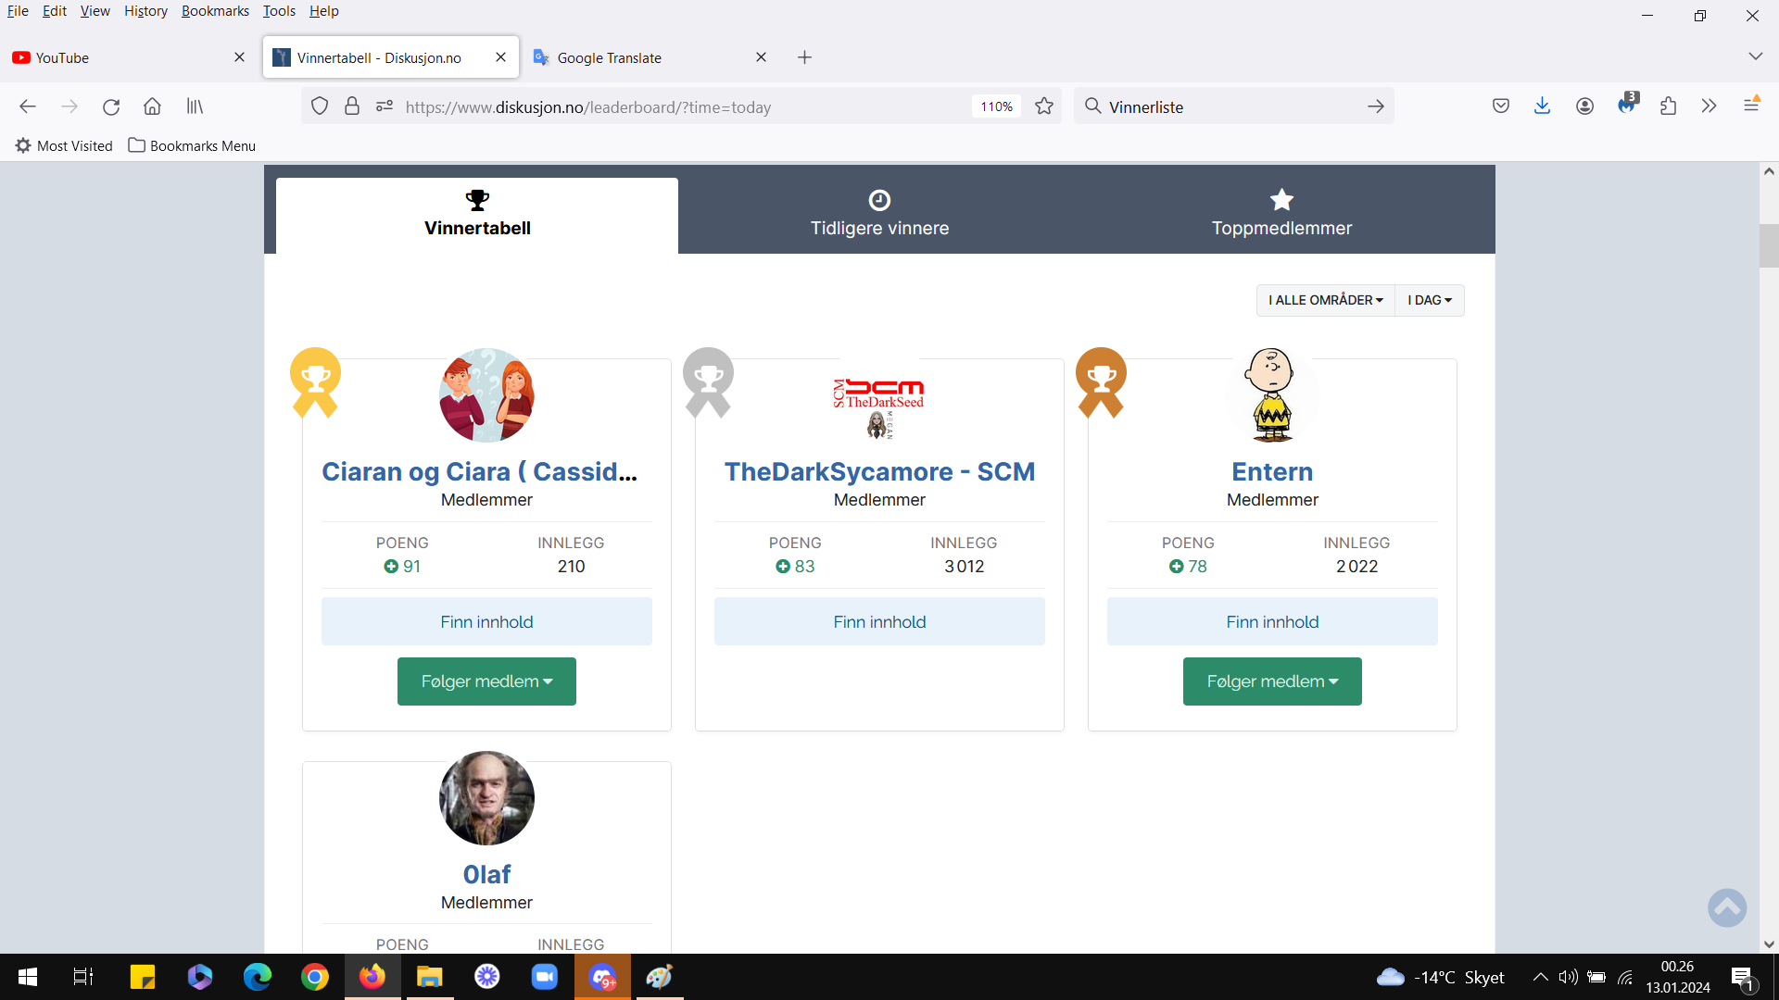This screenshot has width=1779, height=1000.
Task: Click the back-to-top arrow circle icon
Action: tap(1727, 907)
